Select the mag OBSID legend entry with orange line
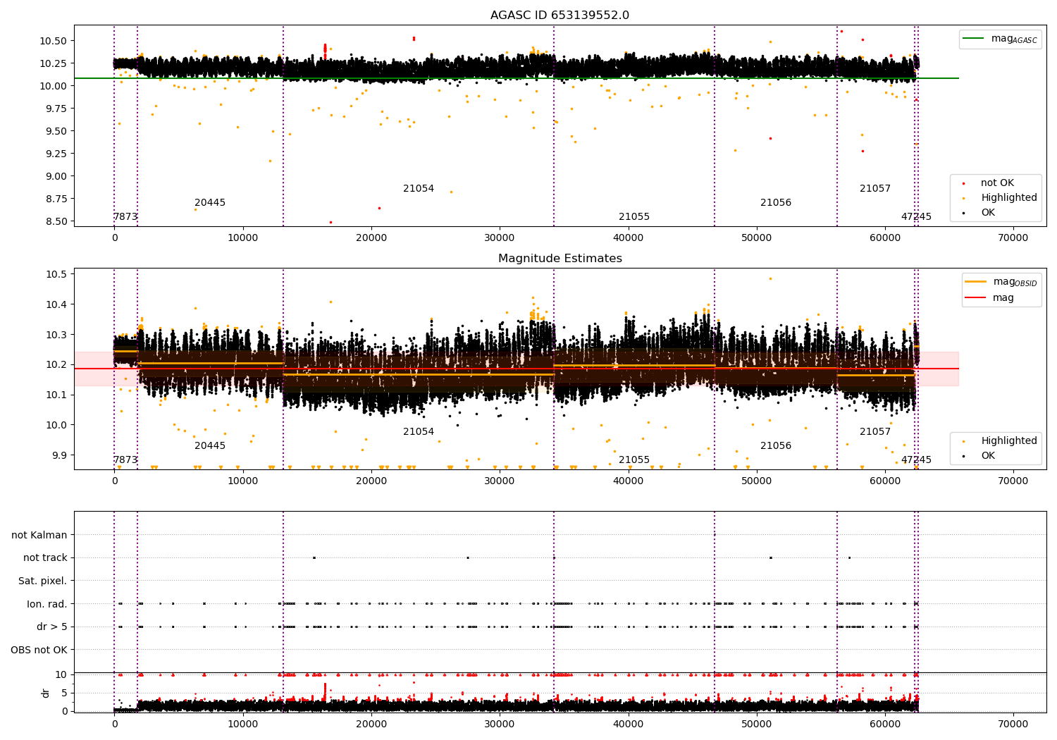 coord(1001,282)
